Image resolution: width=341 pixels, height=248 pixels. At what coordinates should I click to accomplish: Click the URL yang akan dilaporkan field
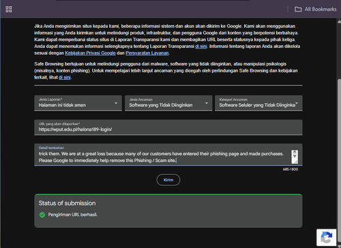click(168, 127)
